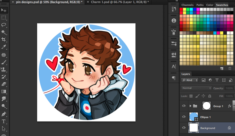Open the Info panel icon

174,20
